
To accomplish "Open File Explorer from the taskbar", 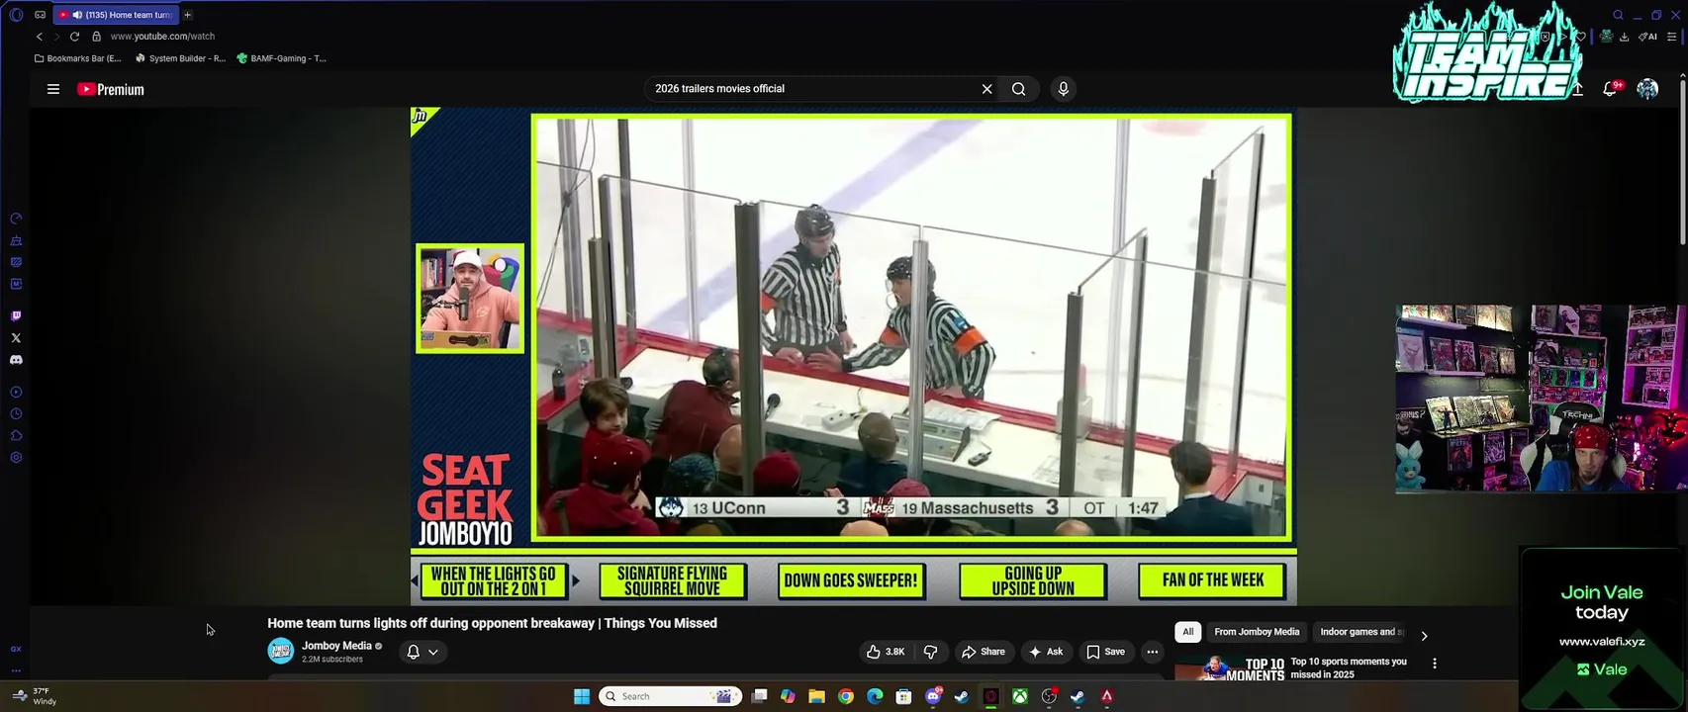I will point(816,696).
